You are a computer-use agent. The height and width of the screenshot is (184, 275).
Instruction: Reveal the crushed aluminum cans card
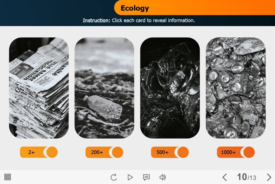236,88
